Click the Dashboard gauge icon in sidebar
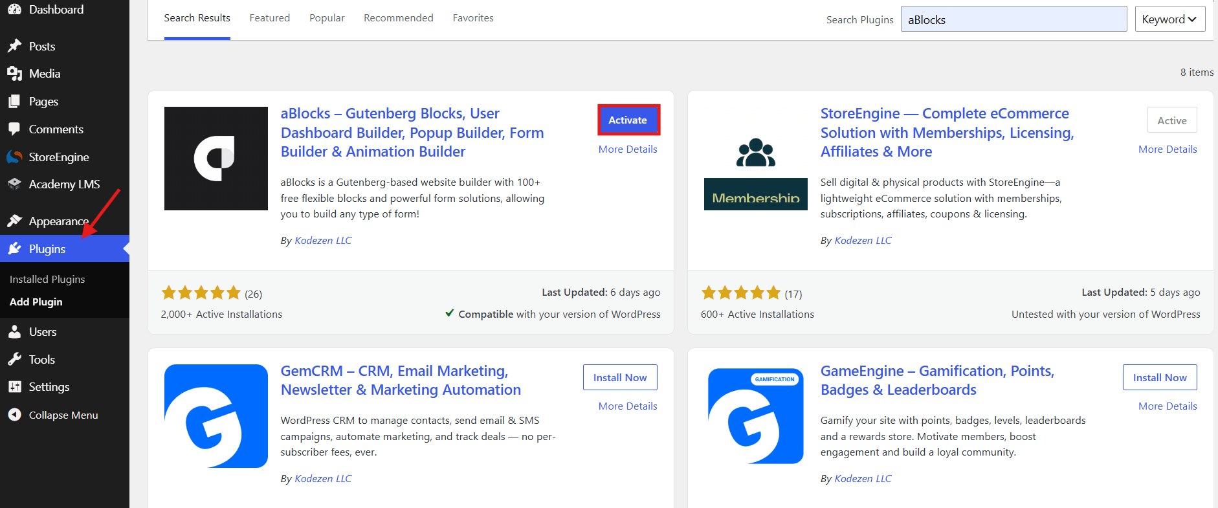This screenshot has width=1218, height=508. click(14, 9)
